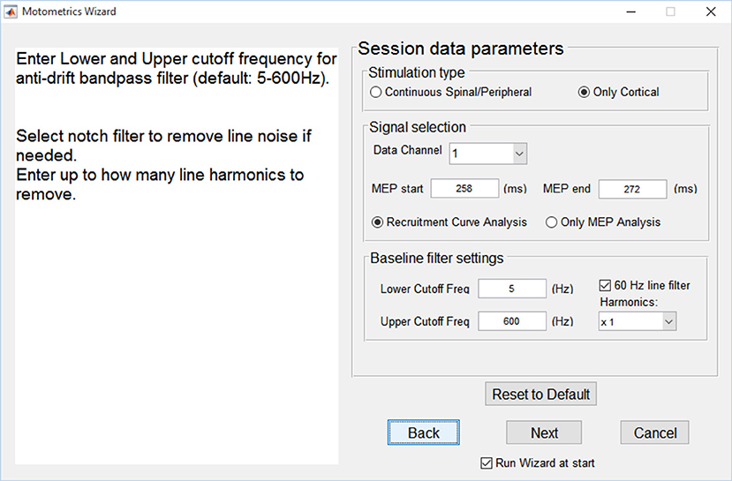Image resolution: width=732 pixels, height=481 pixels.
Task: Click the MEP start input field
Action: tap(464, 189)
